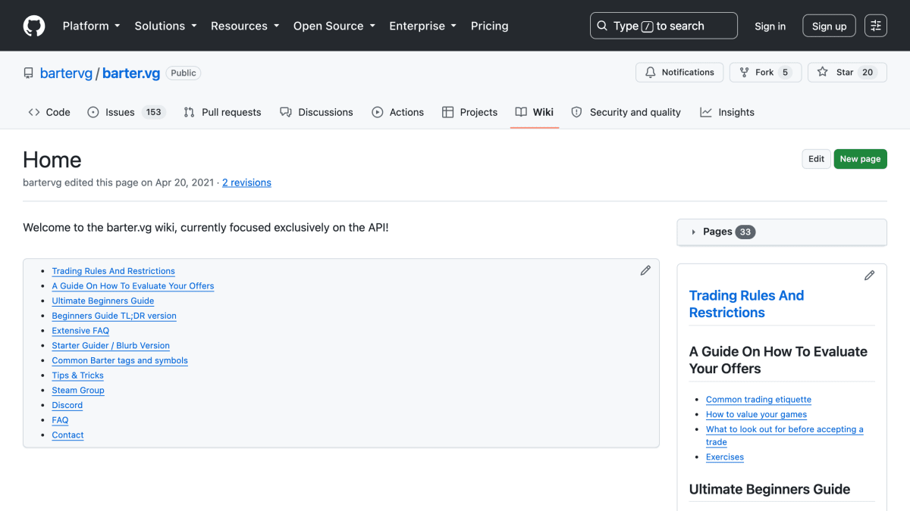This screenshot has height=511, width=910.
Task: Open the Ultimate Beginners Guide list link
Action: coord(102,301)
